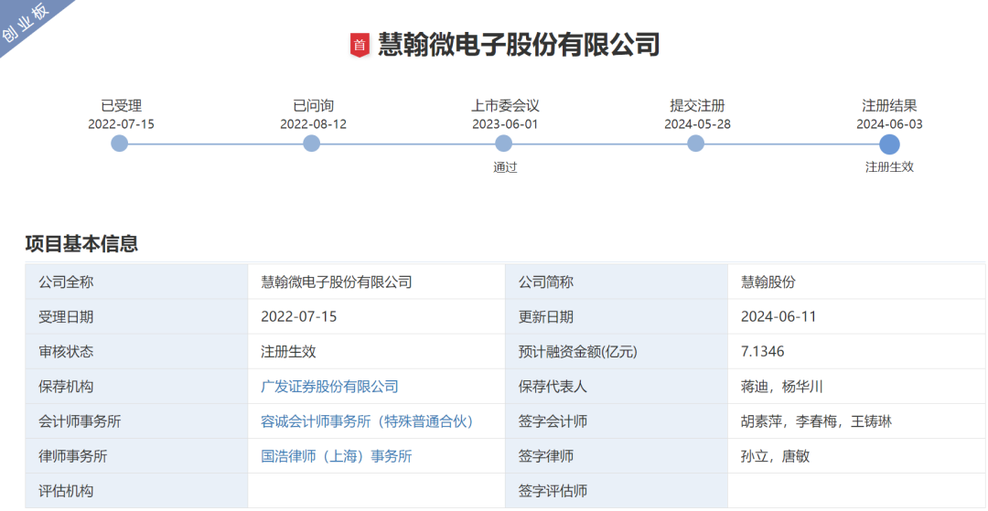Click the 受理日期 table label
The width and height of the screenshot is (988, 511).
pos(66,316)
